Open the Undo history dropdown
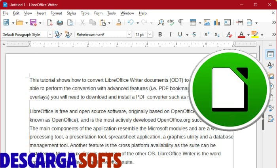This screenshot has height=168, width=277. point(138,23)
